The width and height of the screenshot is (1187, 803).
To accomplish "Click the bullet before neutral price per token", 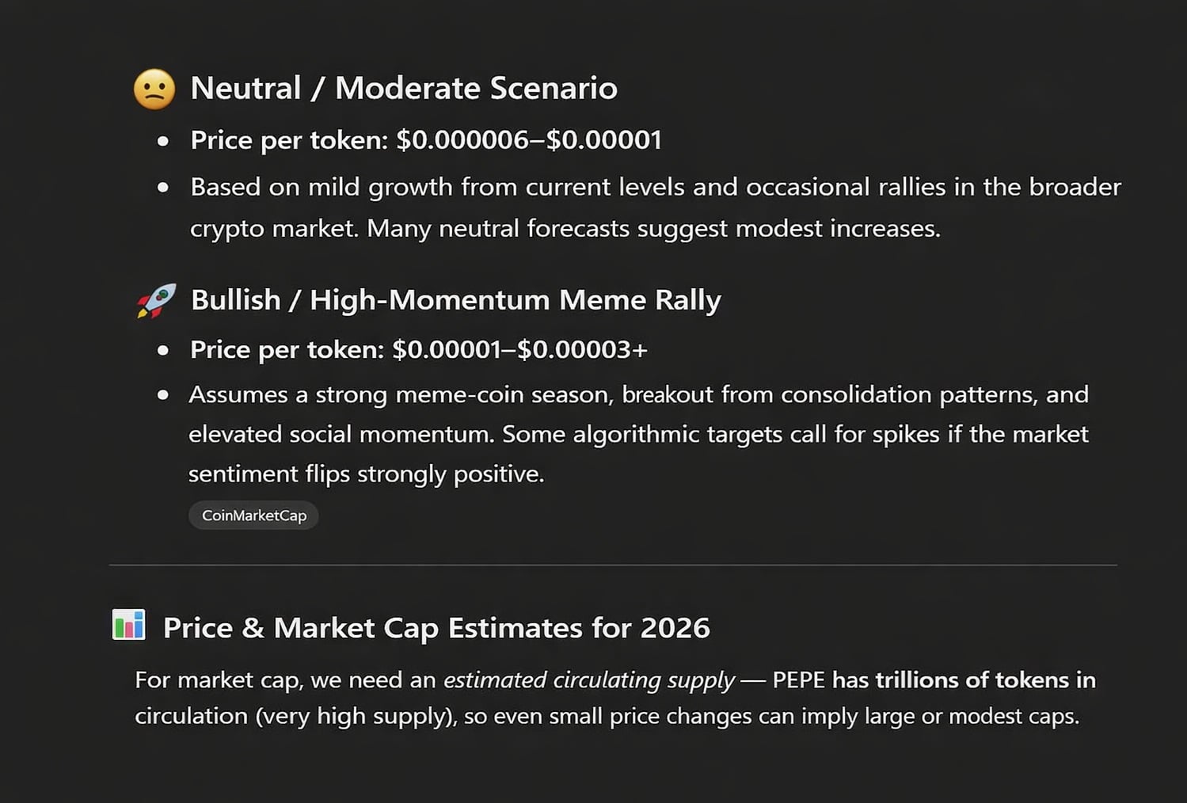I will 163,142.
